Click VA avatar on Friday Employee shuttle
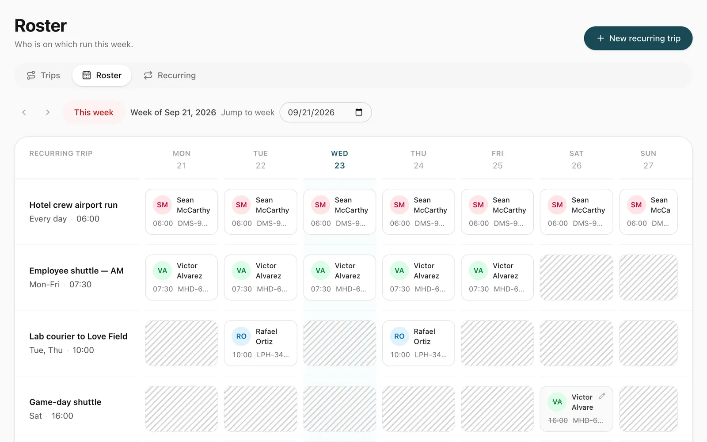Viewport: 707px width, 442px height. coord(479,271)
